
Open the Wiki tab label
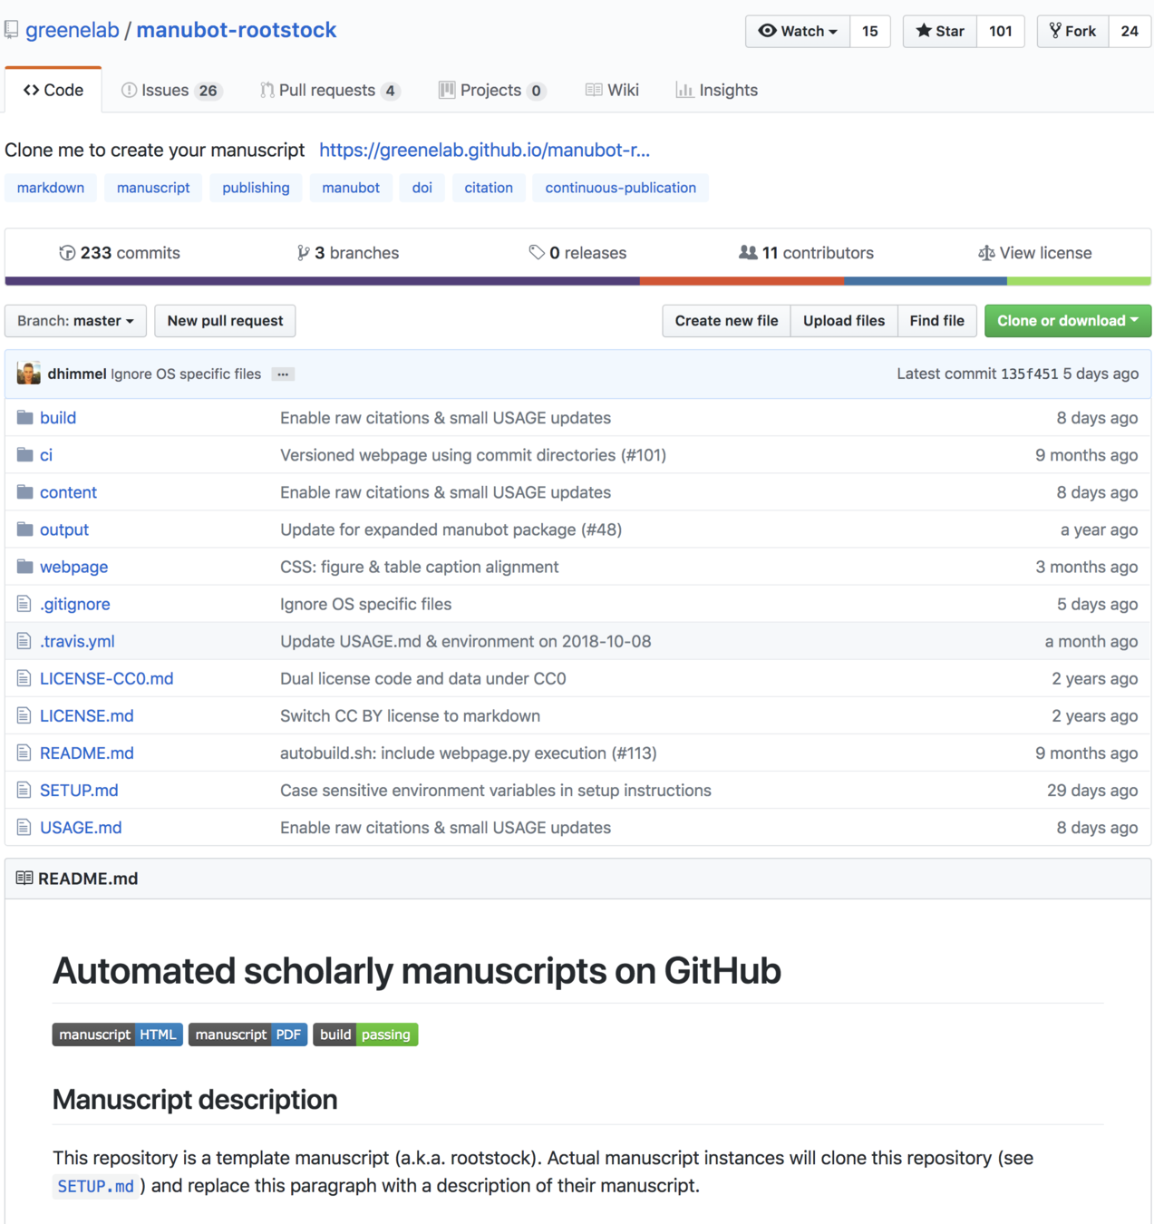point(623,90)
